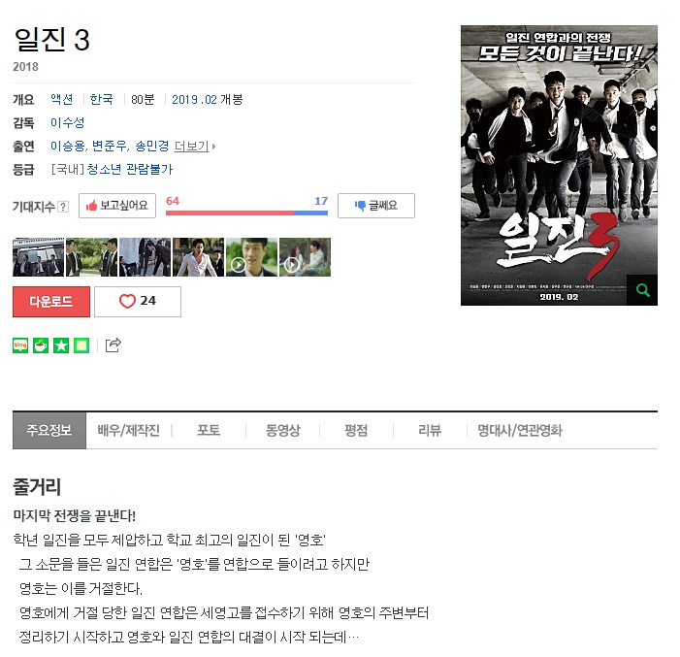
Task: Play the video thumbnail with the man's face
Action: 251,257
